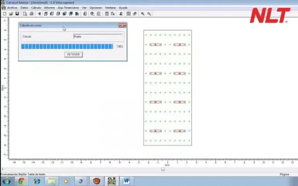
Task: Click the New file toolbar icon
Action: [5, 14]
